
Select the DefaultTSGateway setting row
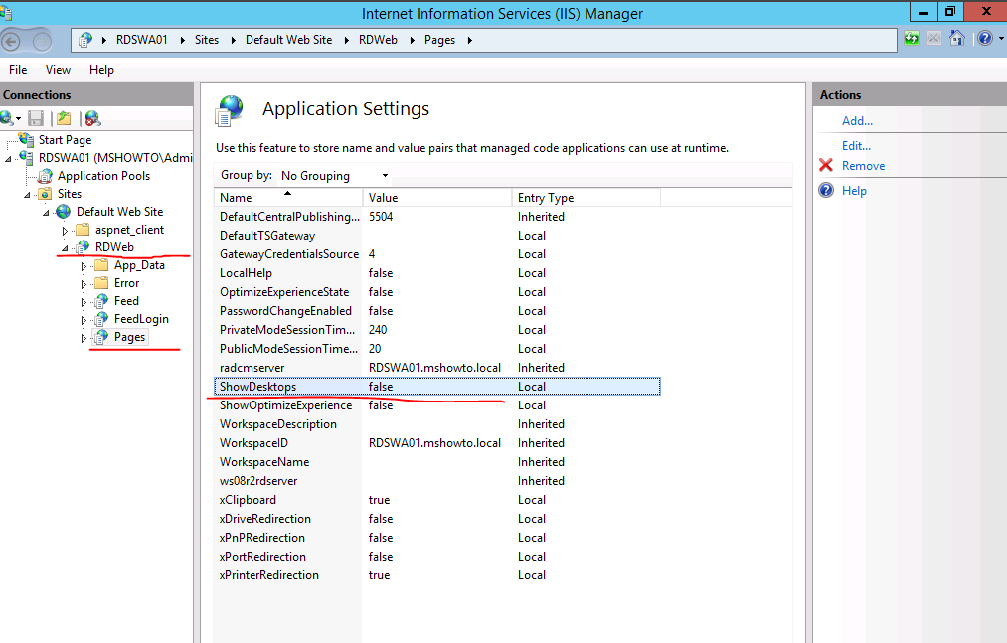pyautogui.click(x=436, y=236)
